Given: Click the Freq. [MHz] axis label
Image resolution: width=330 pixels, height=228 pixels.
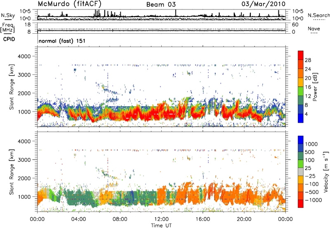Looking at the screenshot, I should (x=7, y=28).
